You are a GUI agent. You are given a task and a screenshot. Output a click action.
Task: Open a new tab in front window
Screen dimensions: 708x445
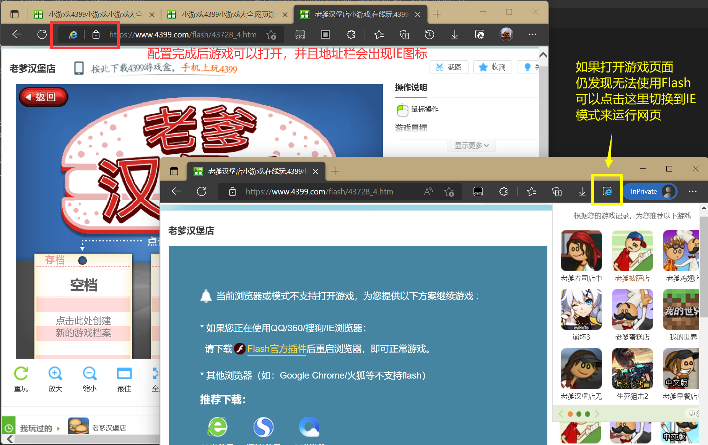click(335, 171)
